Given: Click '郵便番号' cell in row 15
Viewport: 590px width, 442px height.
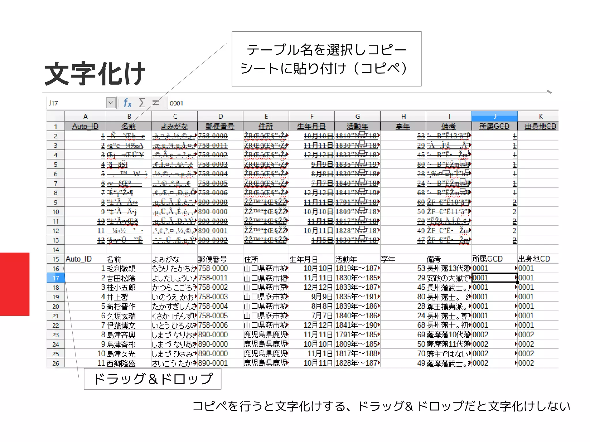Looking at the screenshot, I should pyautogui.click(x=220, y=259).
